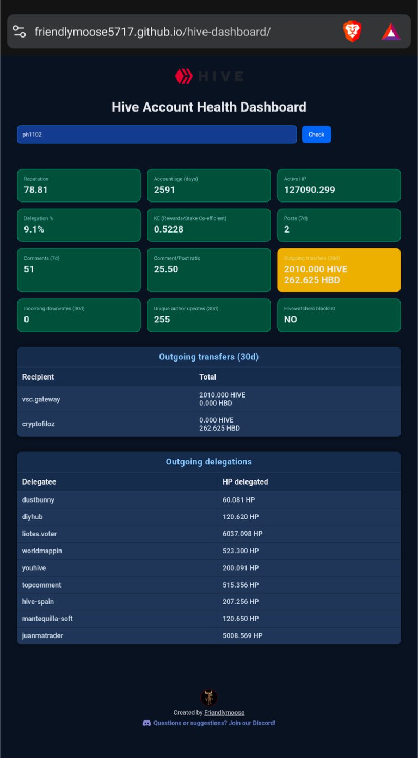418x758 pixels.
Task: Click the Hive logo at top
Action: click(209, 76)
